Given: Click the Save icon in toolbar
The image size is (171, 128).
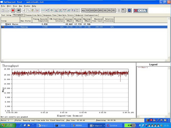Looking at the screenshot, I should point(3,10).
